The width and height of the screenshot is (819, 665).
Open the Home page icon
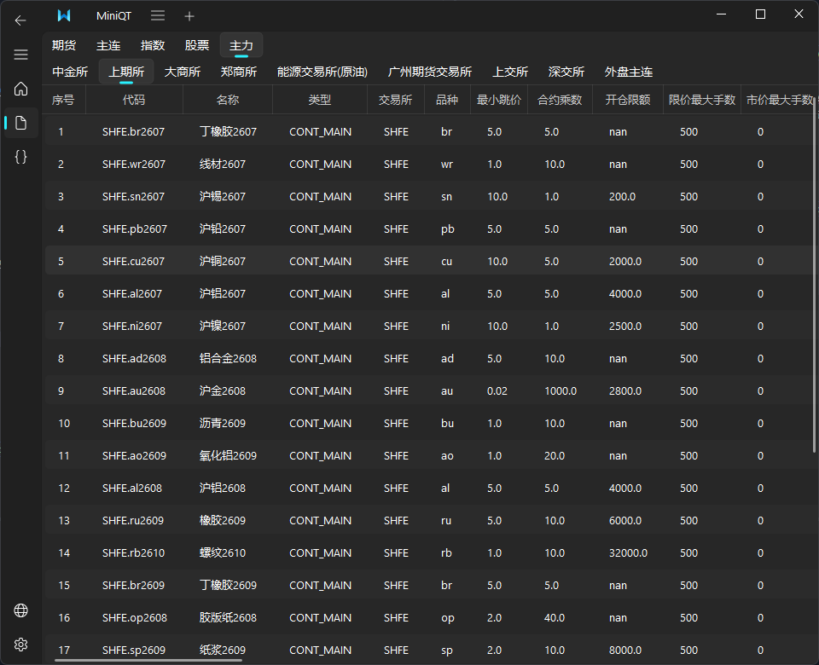click(x=20, y=89)
